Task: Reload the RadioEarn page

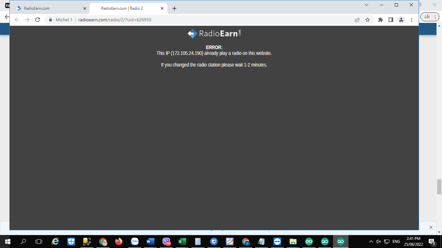Action: click(x=38, y=20)
